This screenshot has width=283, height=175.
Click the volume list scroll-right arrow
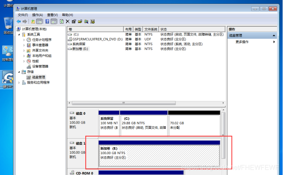coord(223,103)
